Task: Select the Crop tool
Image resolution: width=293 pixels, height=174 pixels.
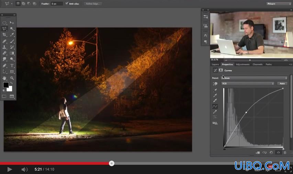Action: pyautogui.click(x=4, y=35)
